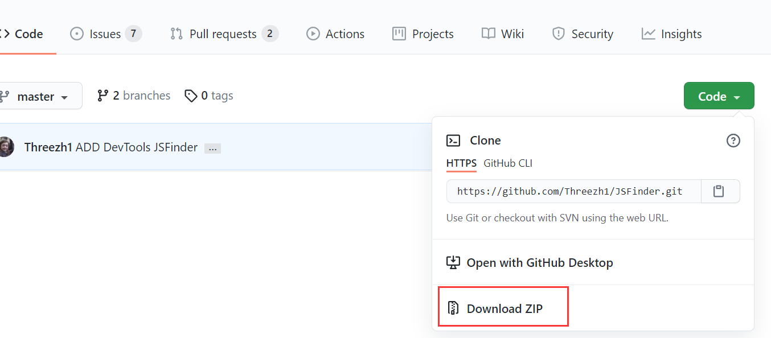771x338 pixels.
Task: Click the GitHub Desktop download icon
Action: [x=453, y=262]
